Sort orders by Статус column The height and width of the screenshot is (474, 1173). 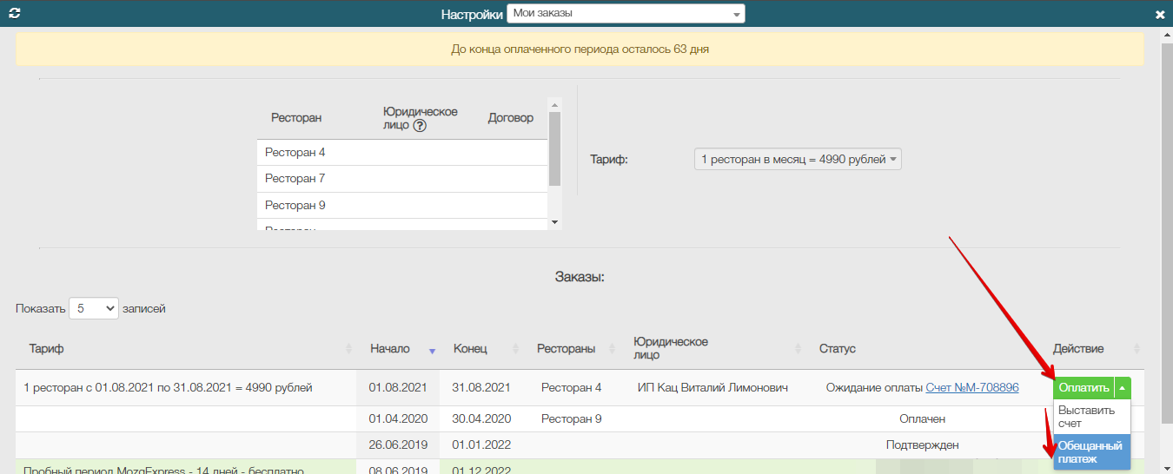coord(922,349)
